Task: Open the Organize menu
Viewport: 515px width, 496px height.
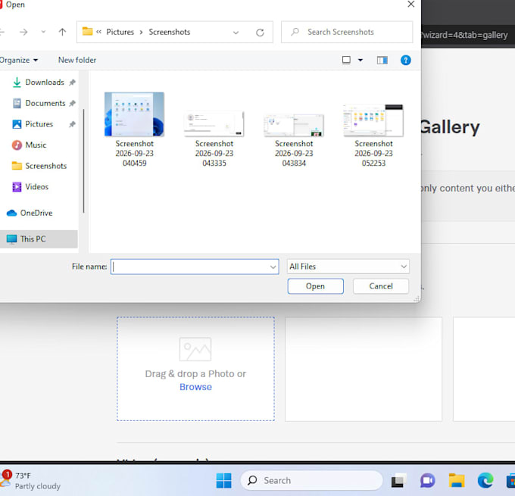Action: click(19, 60)
